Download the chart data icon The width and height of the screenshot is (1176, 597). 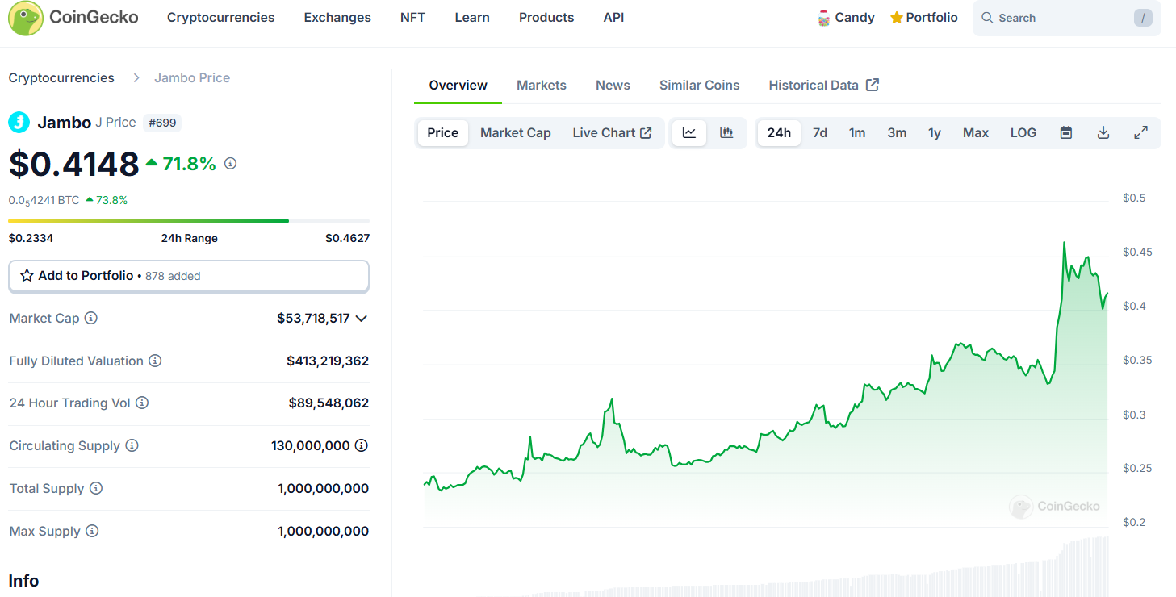1103,133
